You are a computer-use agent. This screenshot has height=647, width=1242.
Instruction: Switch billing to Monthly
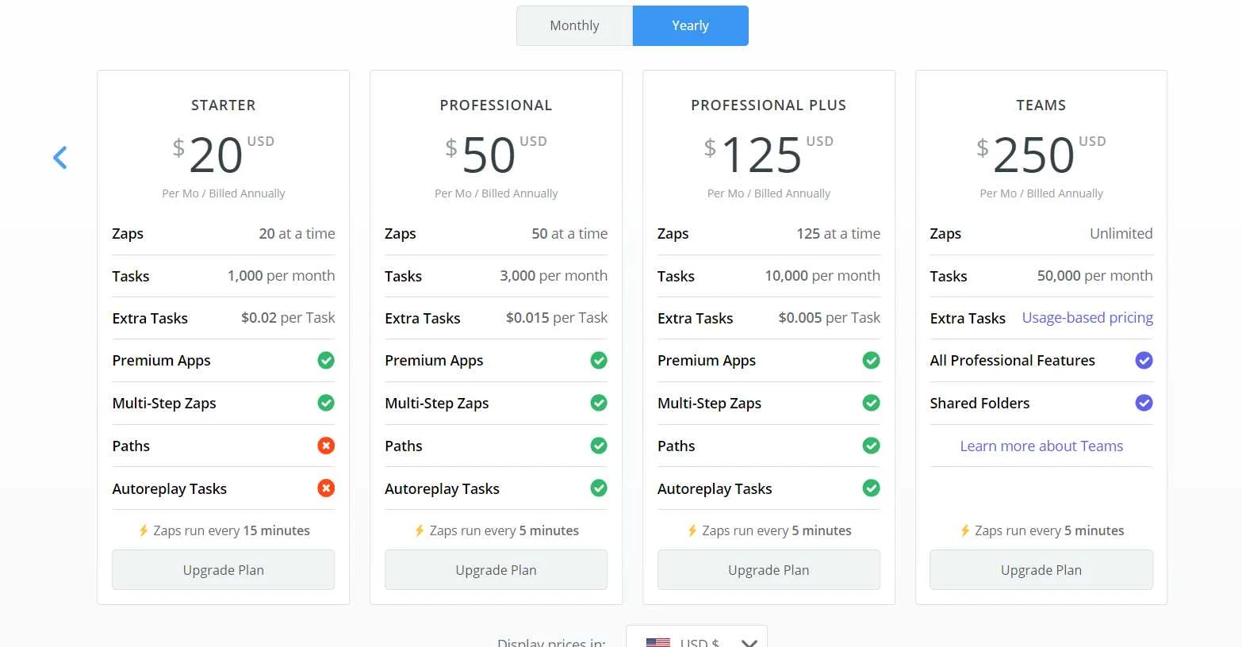(574, 25)
